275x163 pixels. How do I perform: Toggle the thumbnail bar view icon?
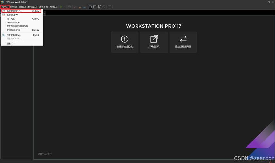(95, 7)
